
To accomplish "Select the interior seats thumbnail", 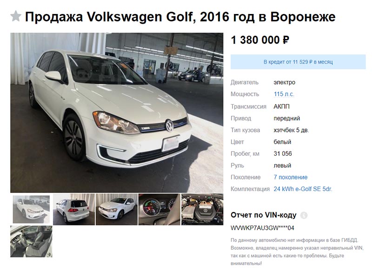I will (x=31, y=241).
